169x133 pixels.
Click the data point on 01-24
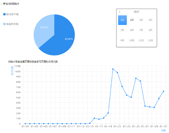[131, 97]
